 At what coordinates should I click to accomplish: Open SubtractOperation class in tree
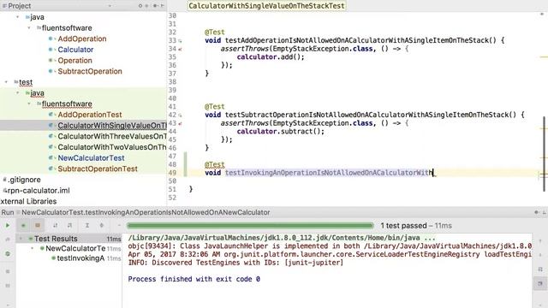[90, 71]
